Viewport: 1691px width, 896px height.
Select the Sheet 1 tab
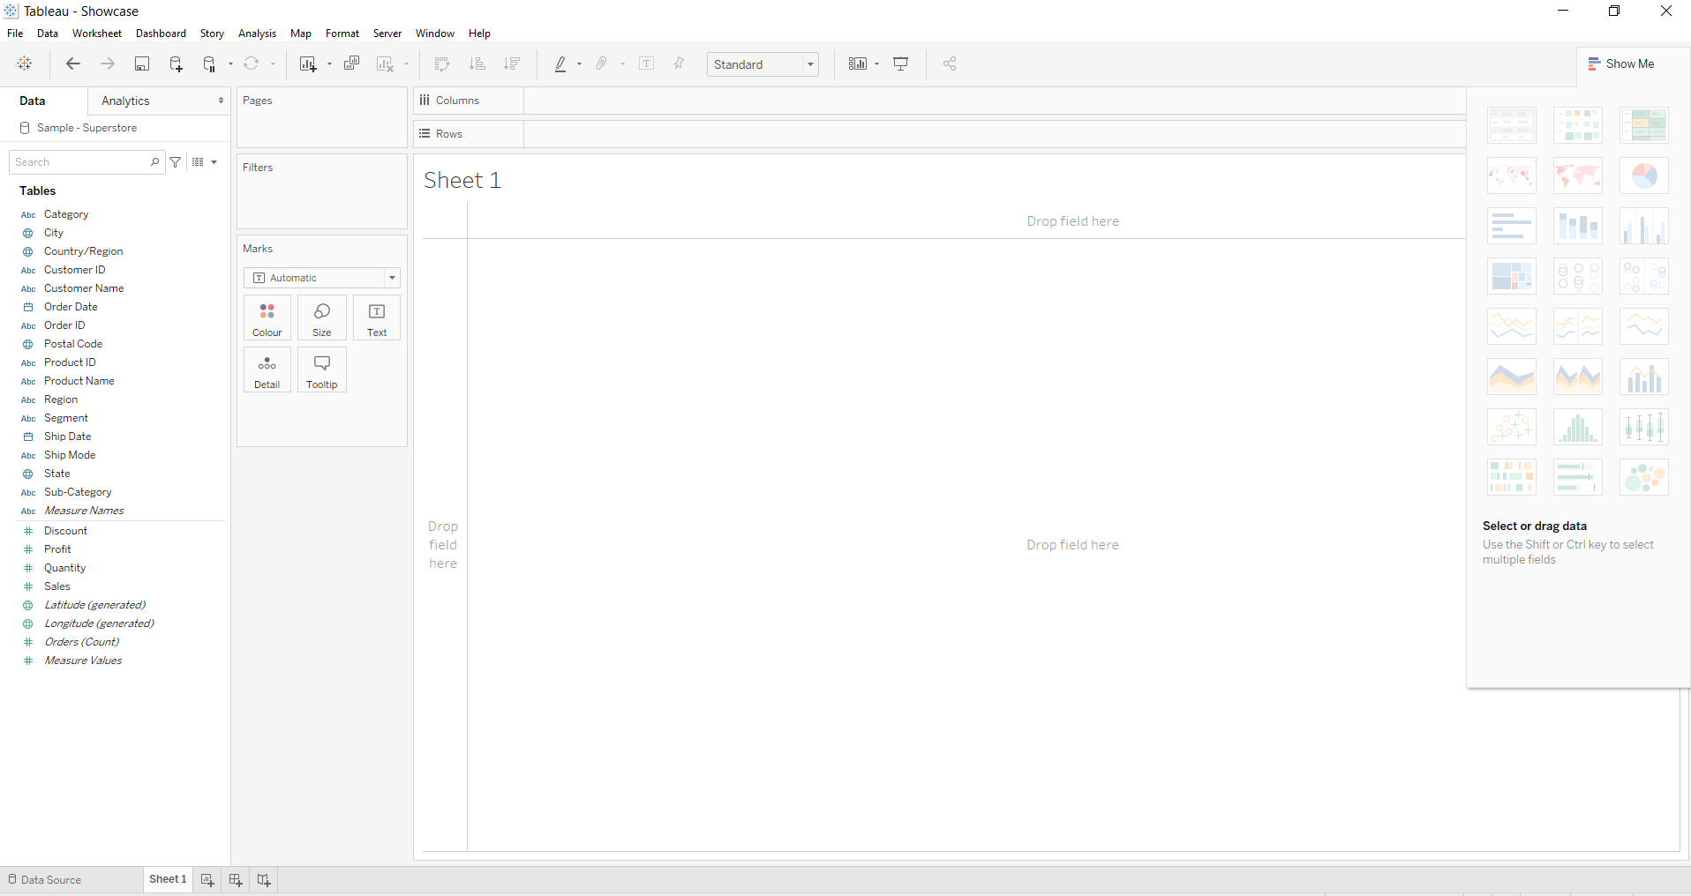[168, 879]
